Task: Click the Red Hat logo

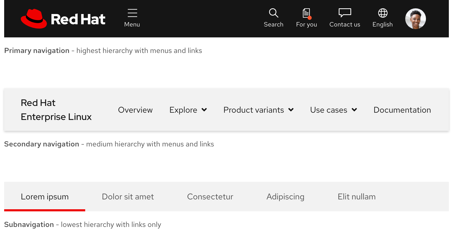Action: pos(63,19)
